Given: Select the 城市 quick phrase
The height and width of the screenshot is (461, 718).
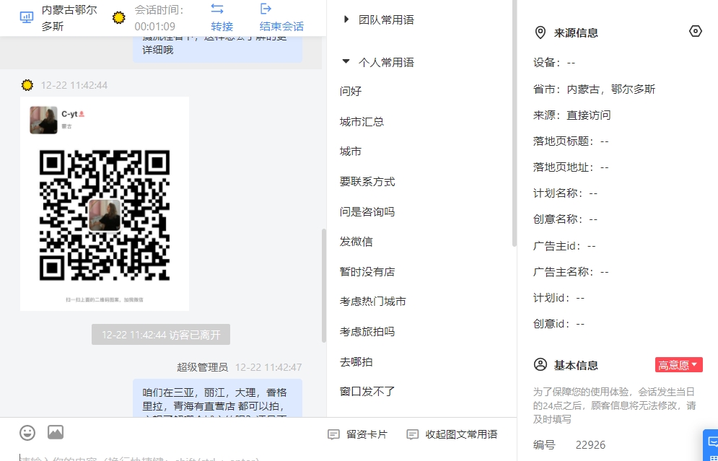Looking at the screenshot, I should click(351, 152).
